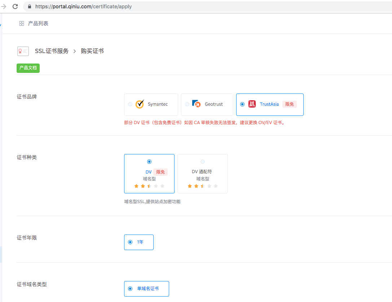Click the SSL certificate service icon
The image size is (392, 302).
pos(23,51)
